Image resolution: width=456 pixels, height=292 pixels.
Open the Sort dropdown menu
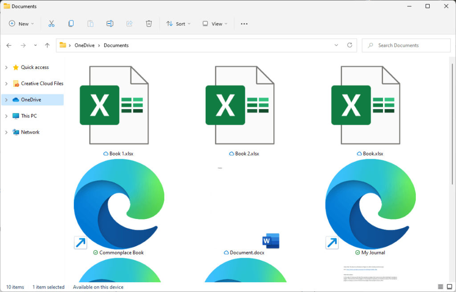(x=178, y=24)
